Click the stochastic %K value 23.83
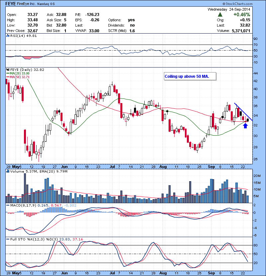266x276 pixels. tap(65, 239)
